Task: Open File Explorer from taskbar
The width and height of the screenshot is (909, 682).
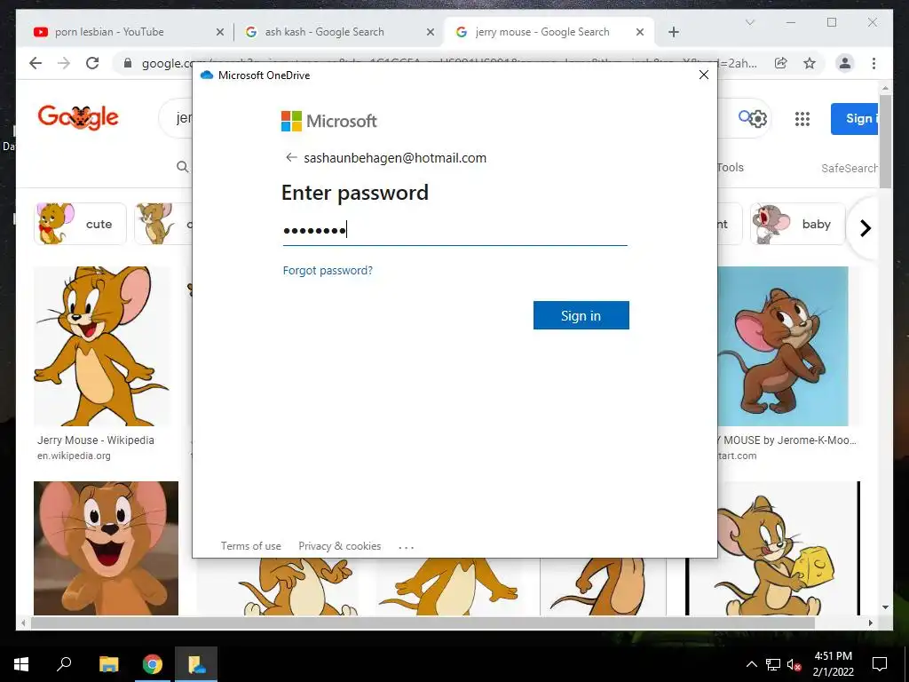Action: click(108, 664)
